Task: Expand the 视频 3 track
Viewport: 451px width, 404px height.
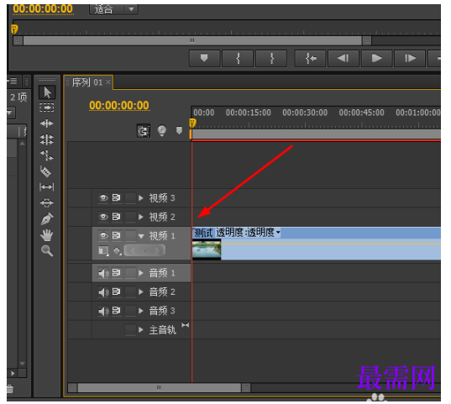Action: 140,198
